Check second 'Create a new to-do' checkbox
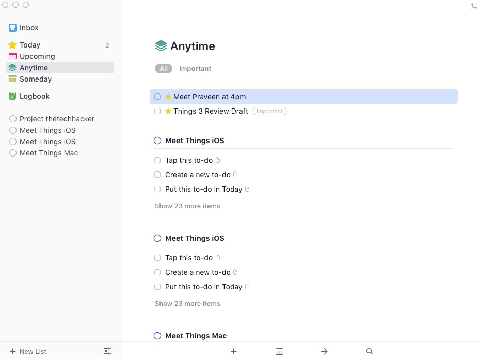This screenshot has width=480, height=359. (157, 272)
